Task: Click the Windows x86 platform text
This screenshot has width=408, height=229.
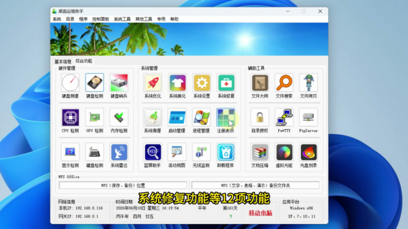Action: tap(302, 208)
